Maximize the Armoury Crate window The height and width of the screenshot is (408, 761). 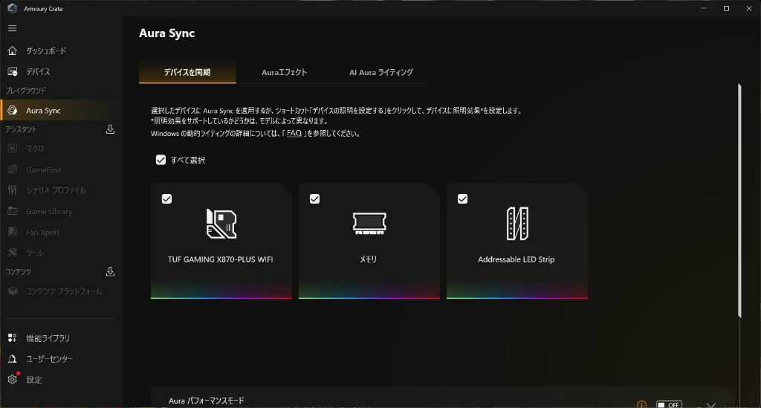726,8
